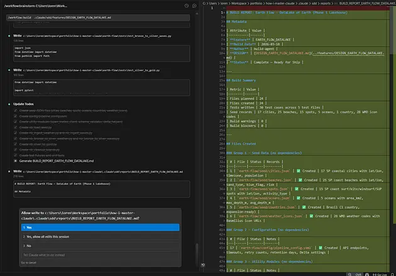This screenshot has height=276, width=396.
Task: Open the chat history clock icon
Action: 187,6
